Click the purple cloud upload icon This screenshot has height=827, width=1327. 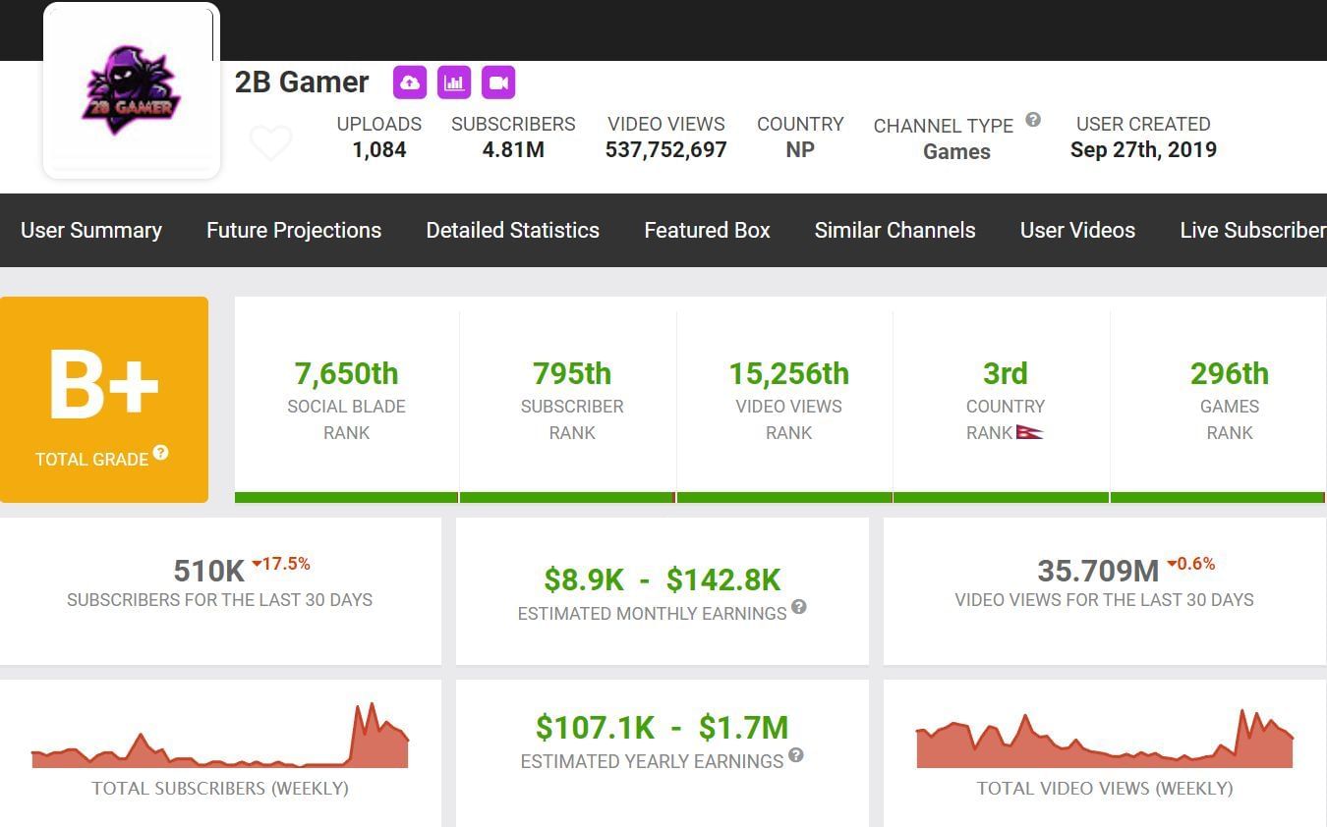[x=410, y=83]
